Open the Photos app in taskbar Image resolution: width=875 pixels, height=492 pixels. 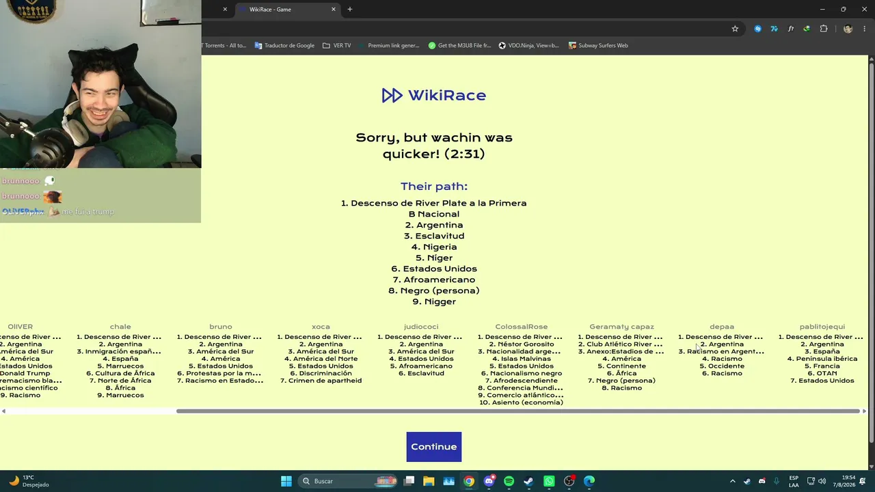click(448, 481)
